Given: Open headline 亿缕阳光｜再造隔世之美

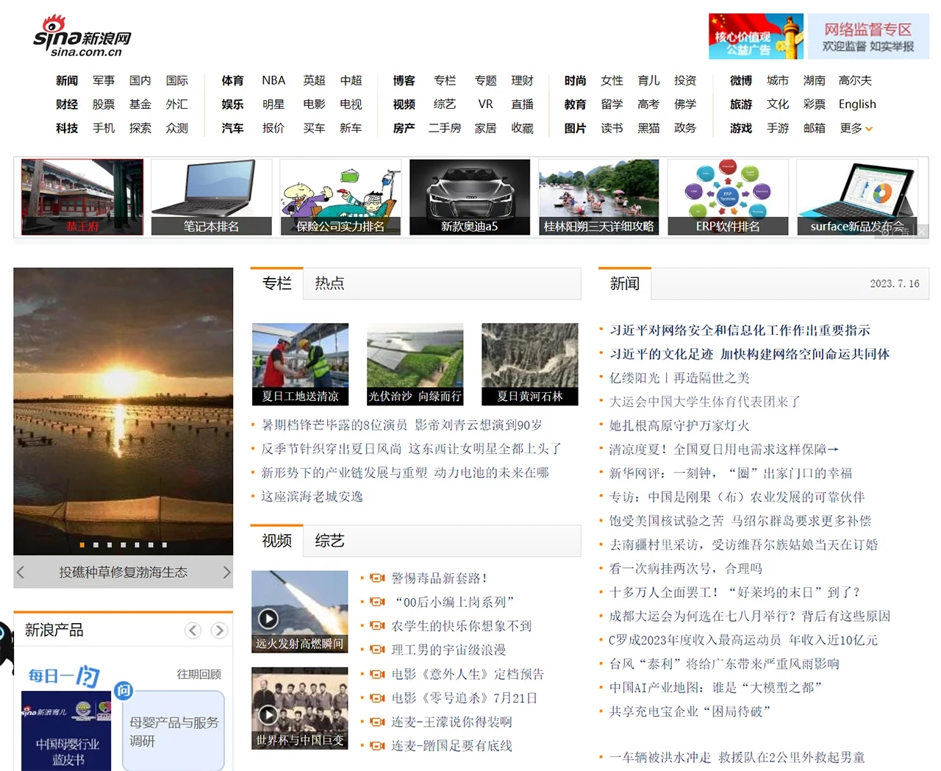Looking at the screenshot, I should [x=679, y=377].
